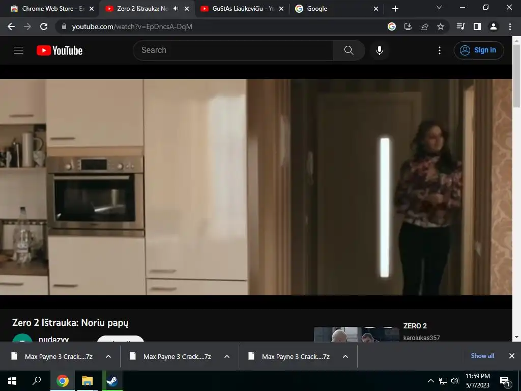
Task: Click Show all downloads
Action: pos(482,356)
